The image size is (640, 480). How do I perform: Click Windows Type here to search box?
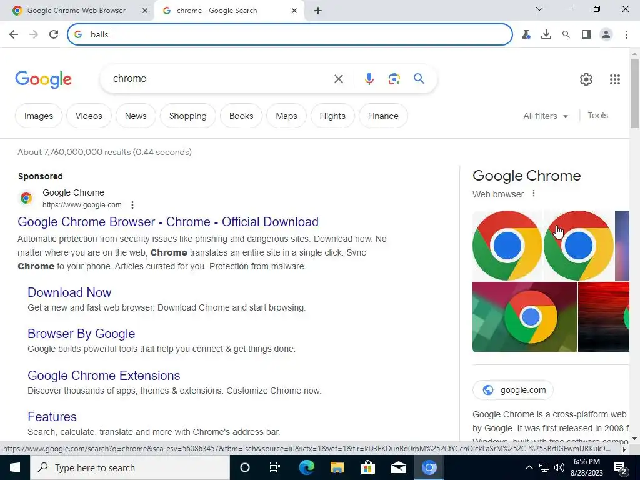pos(130,467)
